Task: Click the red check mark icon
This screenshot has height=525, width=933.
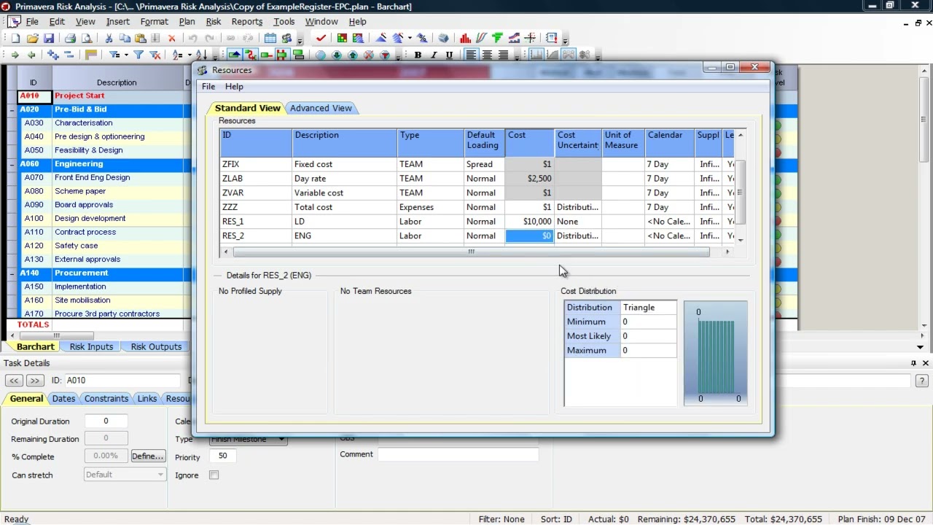Action: click(x=321, y=38)
